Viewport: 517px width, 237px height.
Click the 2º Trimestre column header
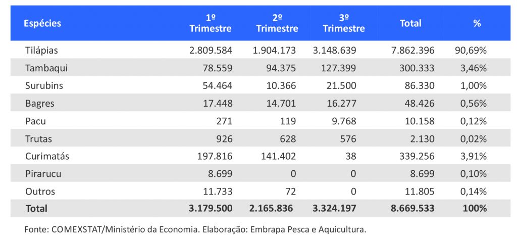tap(277, 23)
